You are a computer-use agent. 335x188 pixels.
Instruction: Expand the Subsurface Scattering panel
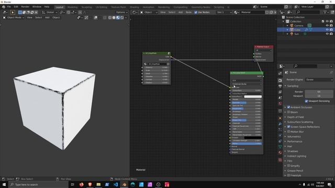pos(300,122)
